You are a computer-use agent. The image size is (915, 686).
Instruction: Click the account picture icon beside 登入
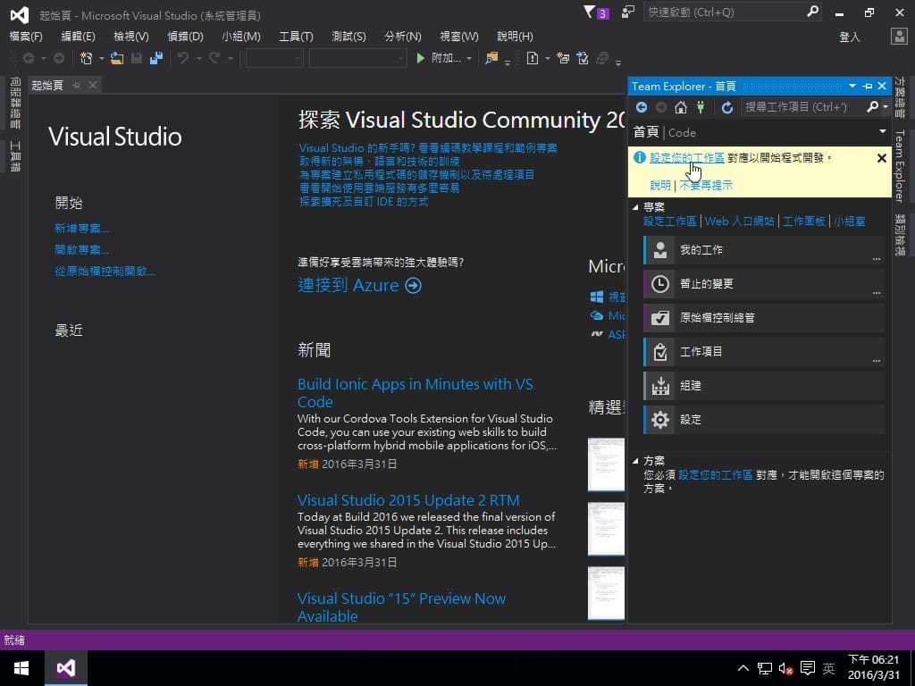pos(899,36)
